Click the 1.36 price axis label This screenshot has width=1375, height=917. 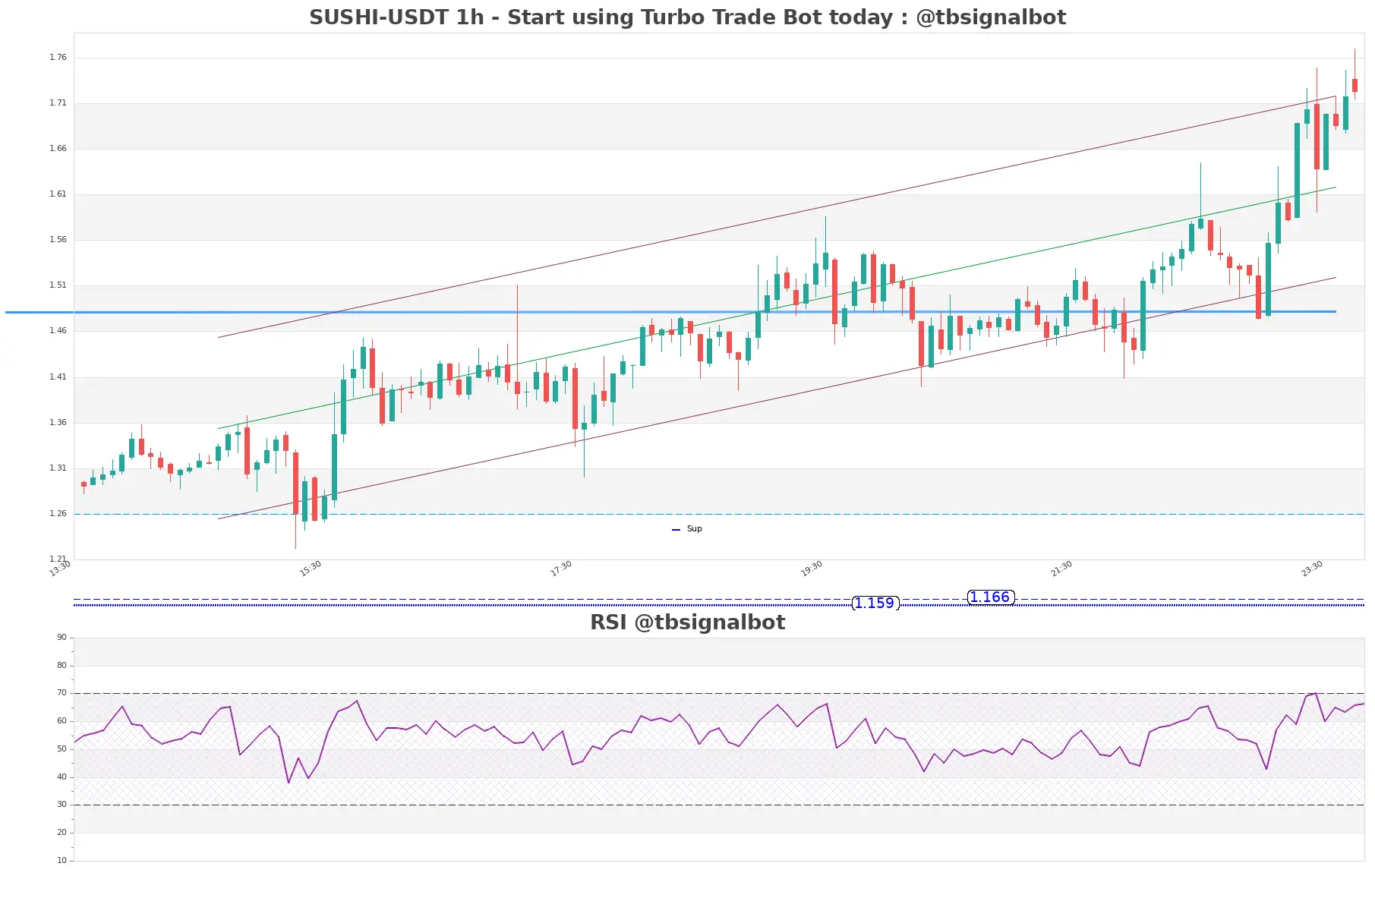click(58, 423)
